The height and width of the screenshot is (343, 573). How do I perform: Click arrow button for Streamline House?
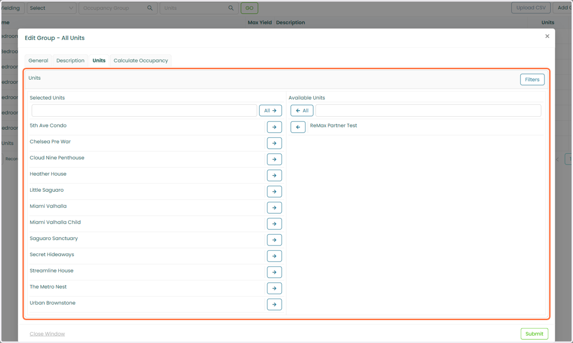click(274, 272)
